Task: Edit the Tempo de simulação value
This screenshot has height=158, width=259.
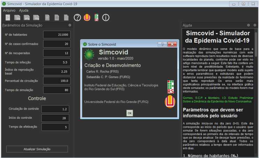Action: click(57, 90)
